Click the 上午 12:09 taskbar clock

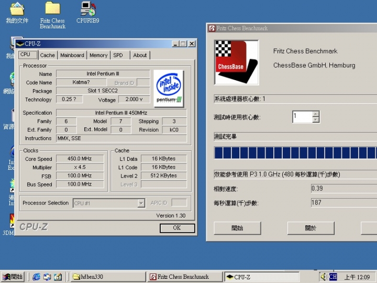click(358, 277)
